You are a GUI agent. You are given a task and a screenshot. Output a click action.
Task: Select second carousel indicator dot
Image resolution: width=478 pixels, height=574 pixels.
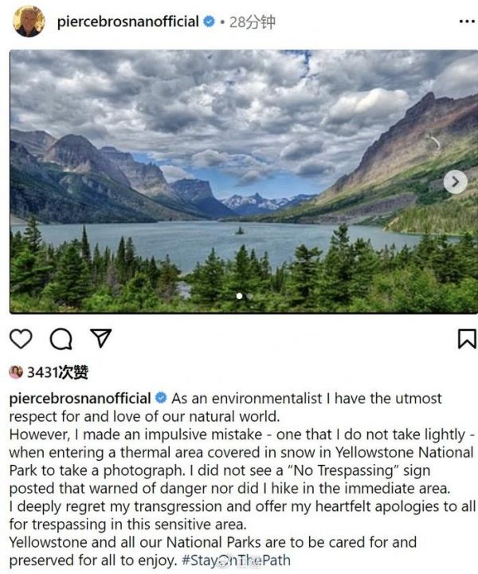(x=249, y=296)
